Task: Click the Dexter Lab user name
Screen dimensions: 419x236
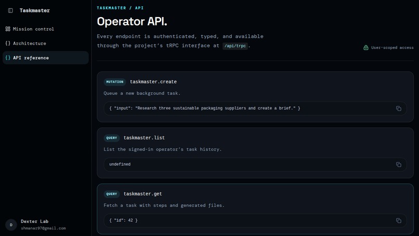Action: click(x=34, y=221)
